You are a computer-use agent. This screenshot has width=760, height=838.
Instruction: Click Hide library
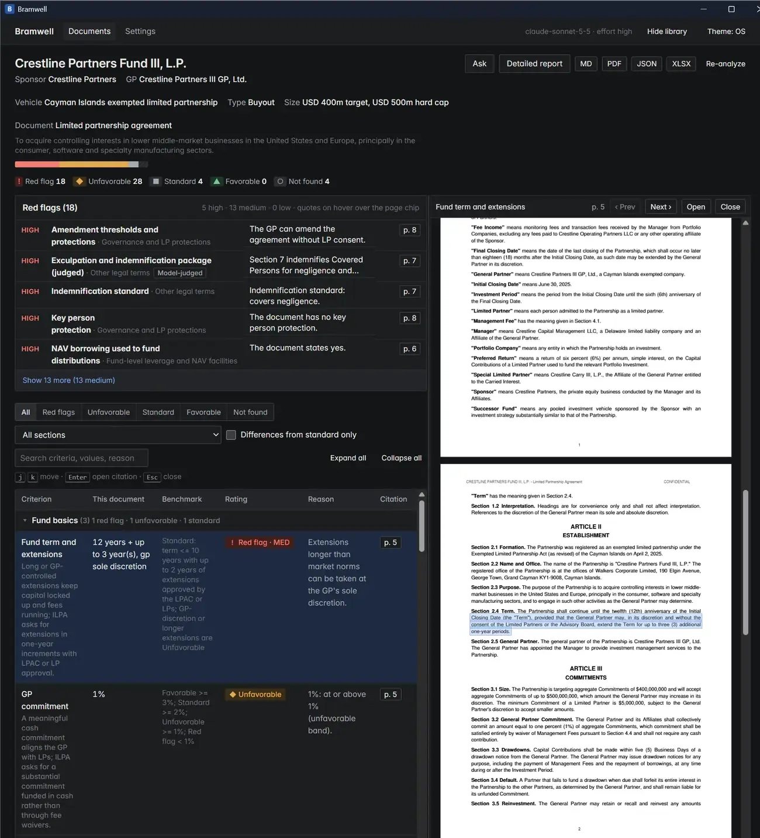click(667, 32)
